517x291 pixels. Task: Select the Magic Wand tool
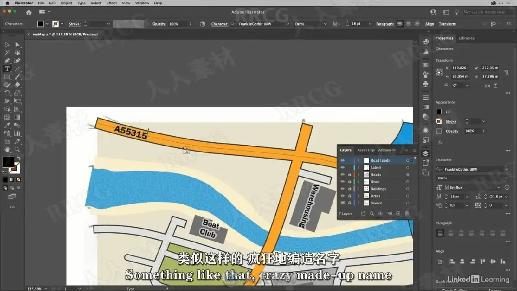[7, 53]
